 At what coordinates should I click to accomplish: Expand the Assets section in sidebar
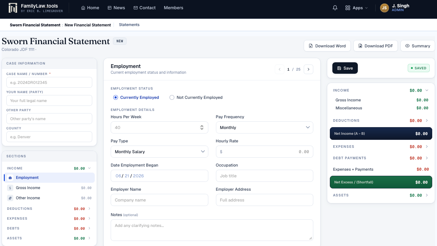click(x=49, y=238)
